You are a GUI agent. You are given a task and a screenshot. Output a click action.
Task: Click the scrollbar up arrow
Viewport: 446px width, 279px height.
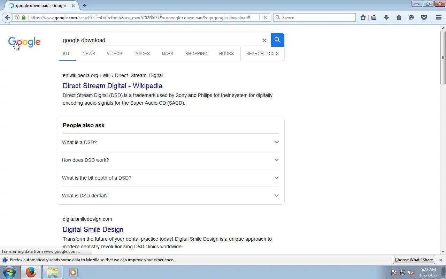click(x=443, y=27)
